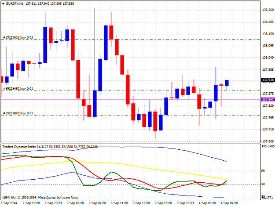Click the EURJPY,H1 chart symbol title
The image size is (275, 206).
[15, 4]
